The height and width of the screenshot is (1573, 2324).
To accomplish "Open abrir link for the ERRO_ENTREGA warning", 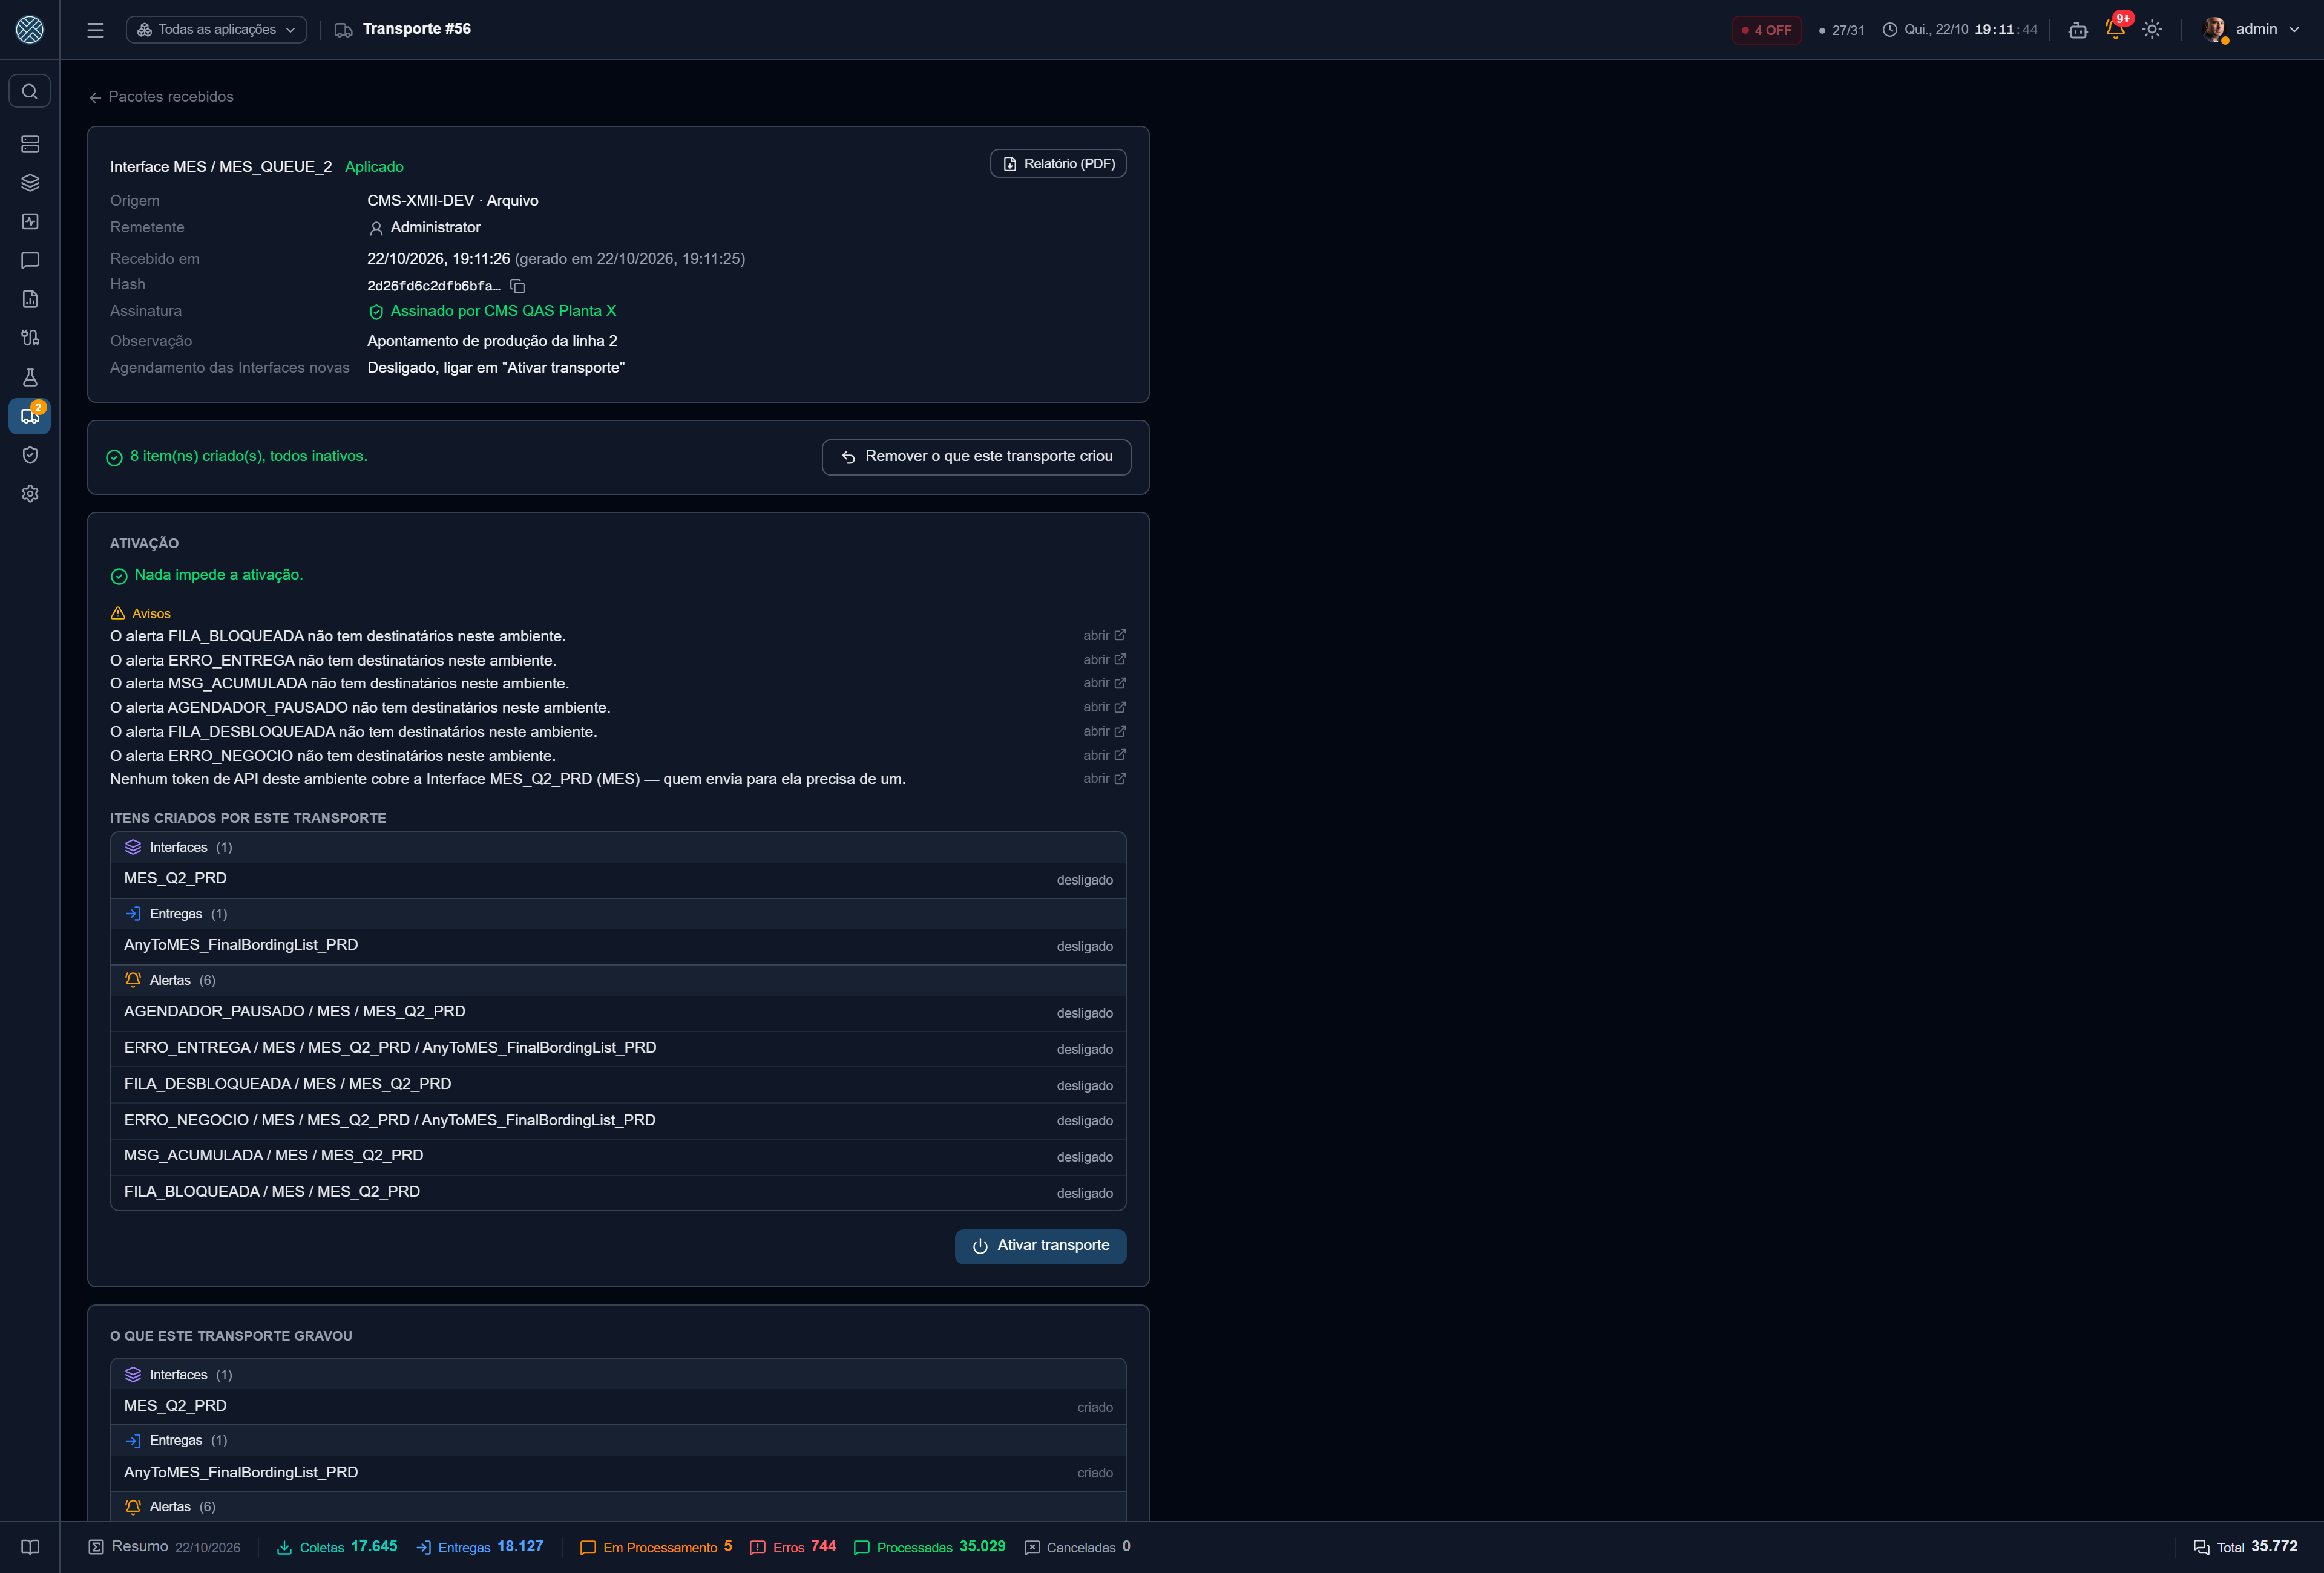I will tap(1104, 659).
